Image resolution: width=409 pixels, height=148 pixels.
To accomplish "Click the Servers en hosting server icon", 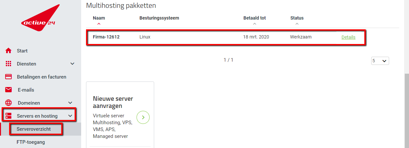I will coord(8,116).
